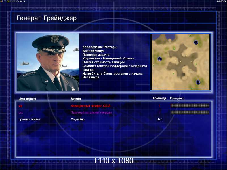Select player name 'crx'
Image resolution: width=227 pixels, height=170 pixels.
point(21,112)
